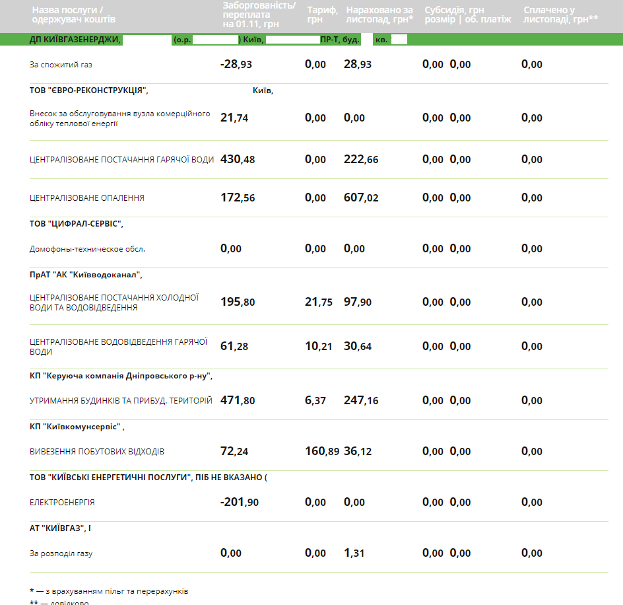Select the 'ДП КИЇВГАЗЕНЕРДЖИ' provider row
Image resolution: width=623 pixels, height=605 pixels.
[x=311, y=40]
